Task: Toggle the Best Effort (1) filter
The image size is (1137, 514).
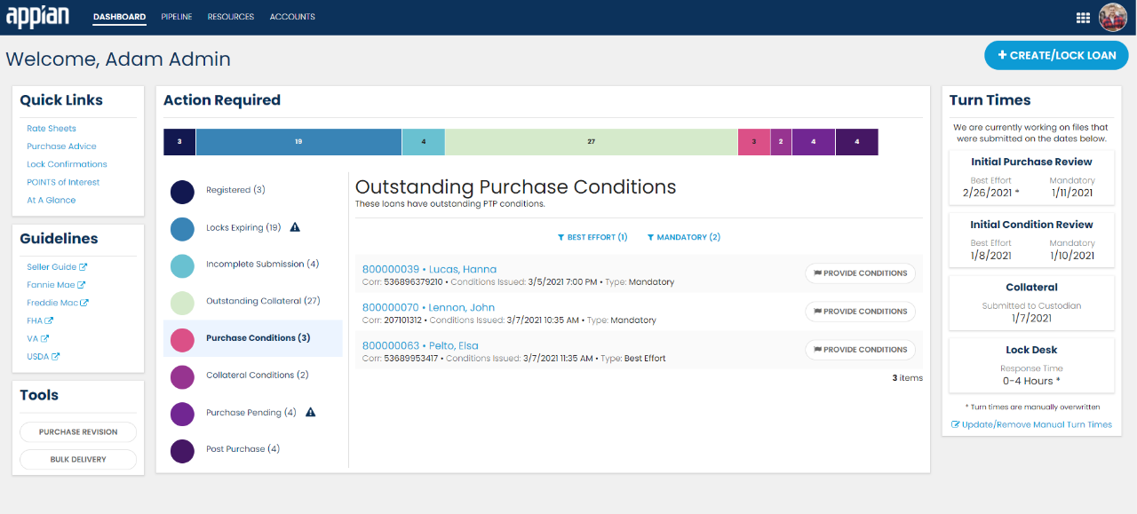Action: pos(592,237)
